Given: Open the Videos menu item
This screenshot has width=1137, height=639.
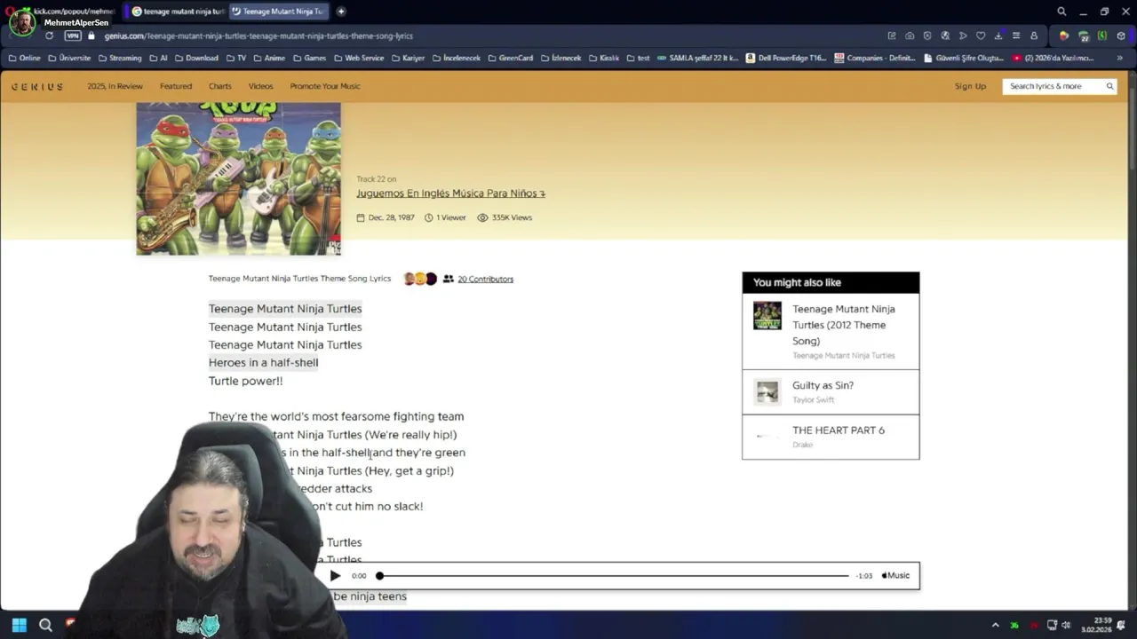Looking at the screenshot, I should tap(260, 86).
